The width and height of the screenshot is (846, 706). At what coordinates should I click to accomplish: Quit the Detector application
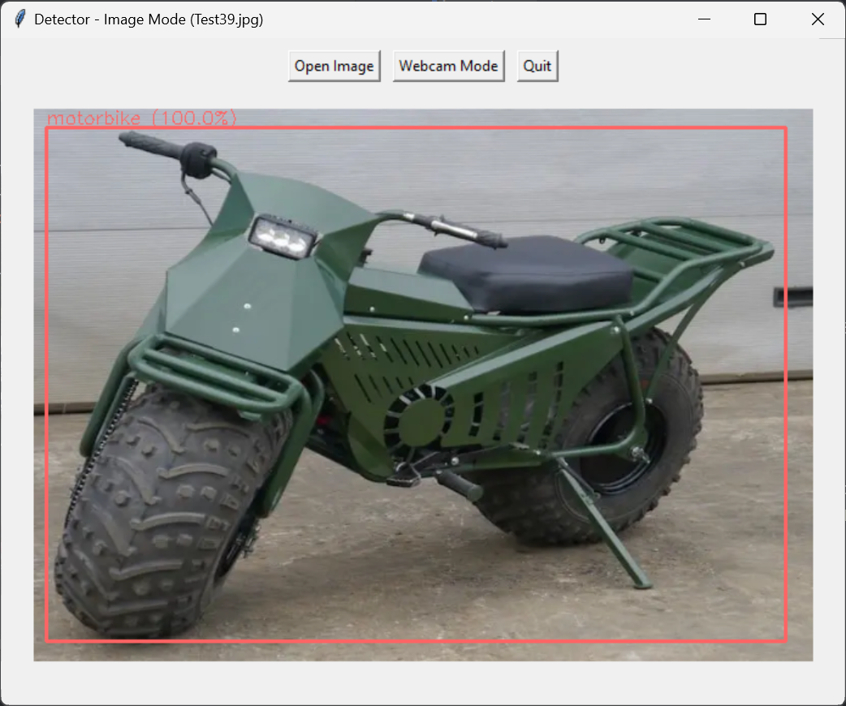(537, 67)
